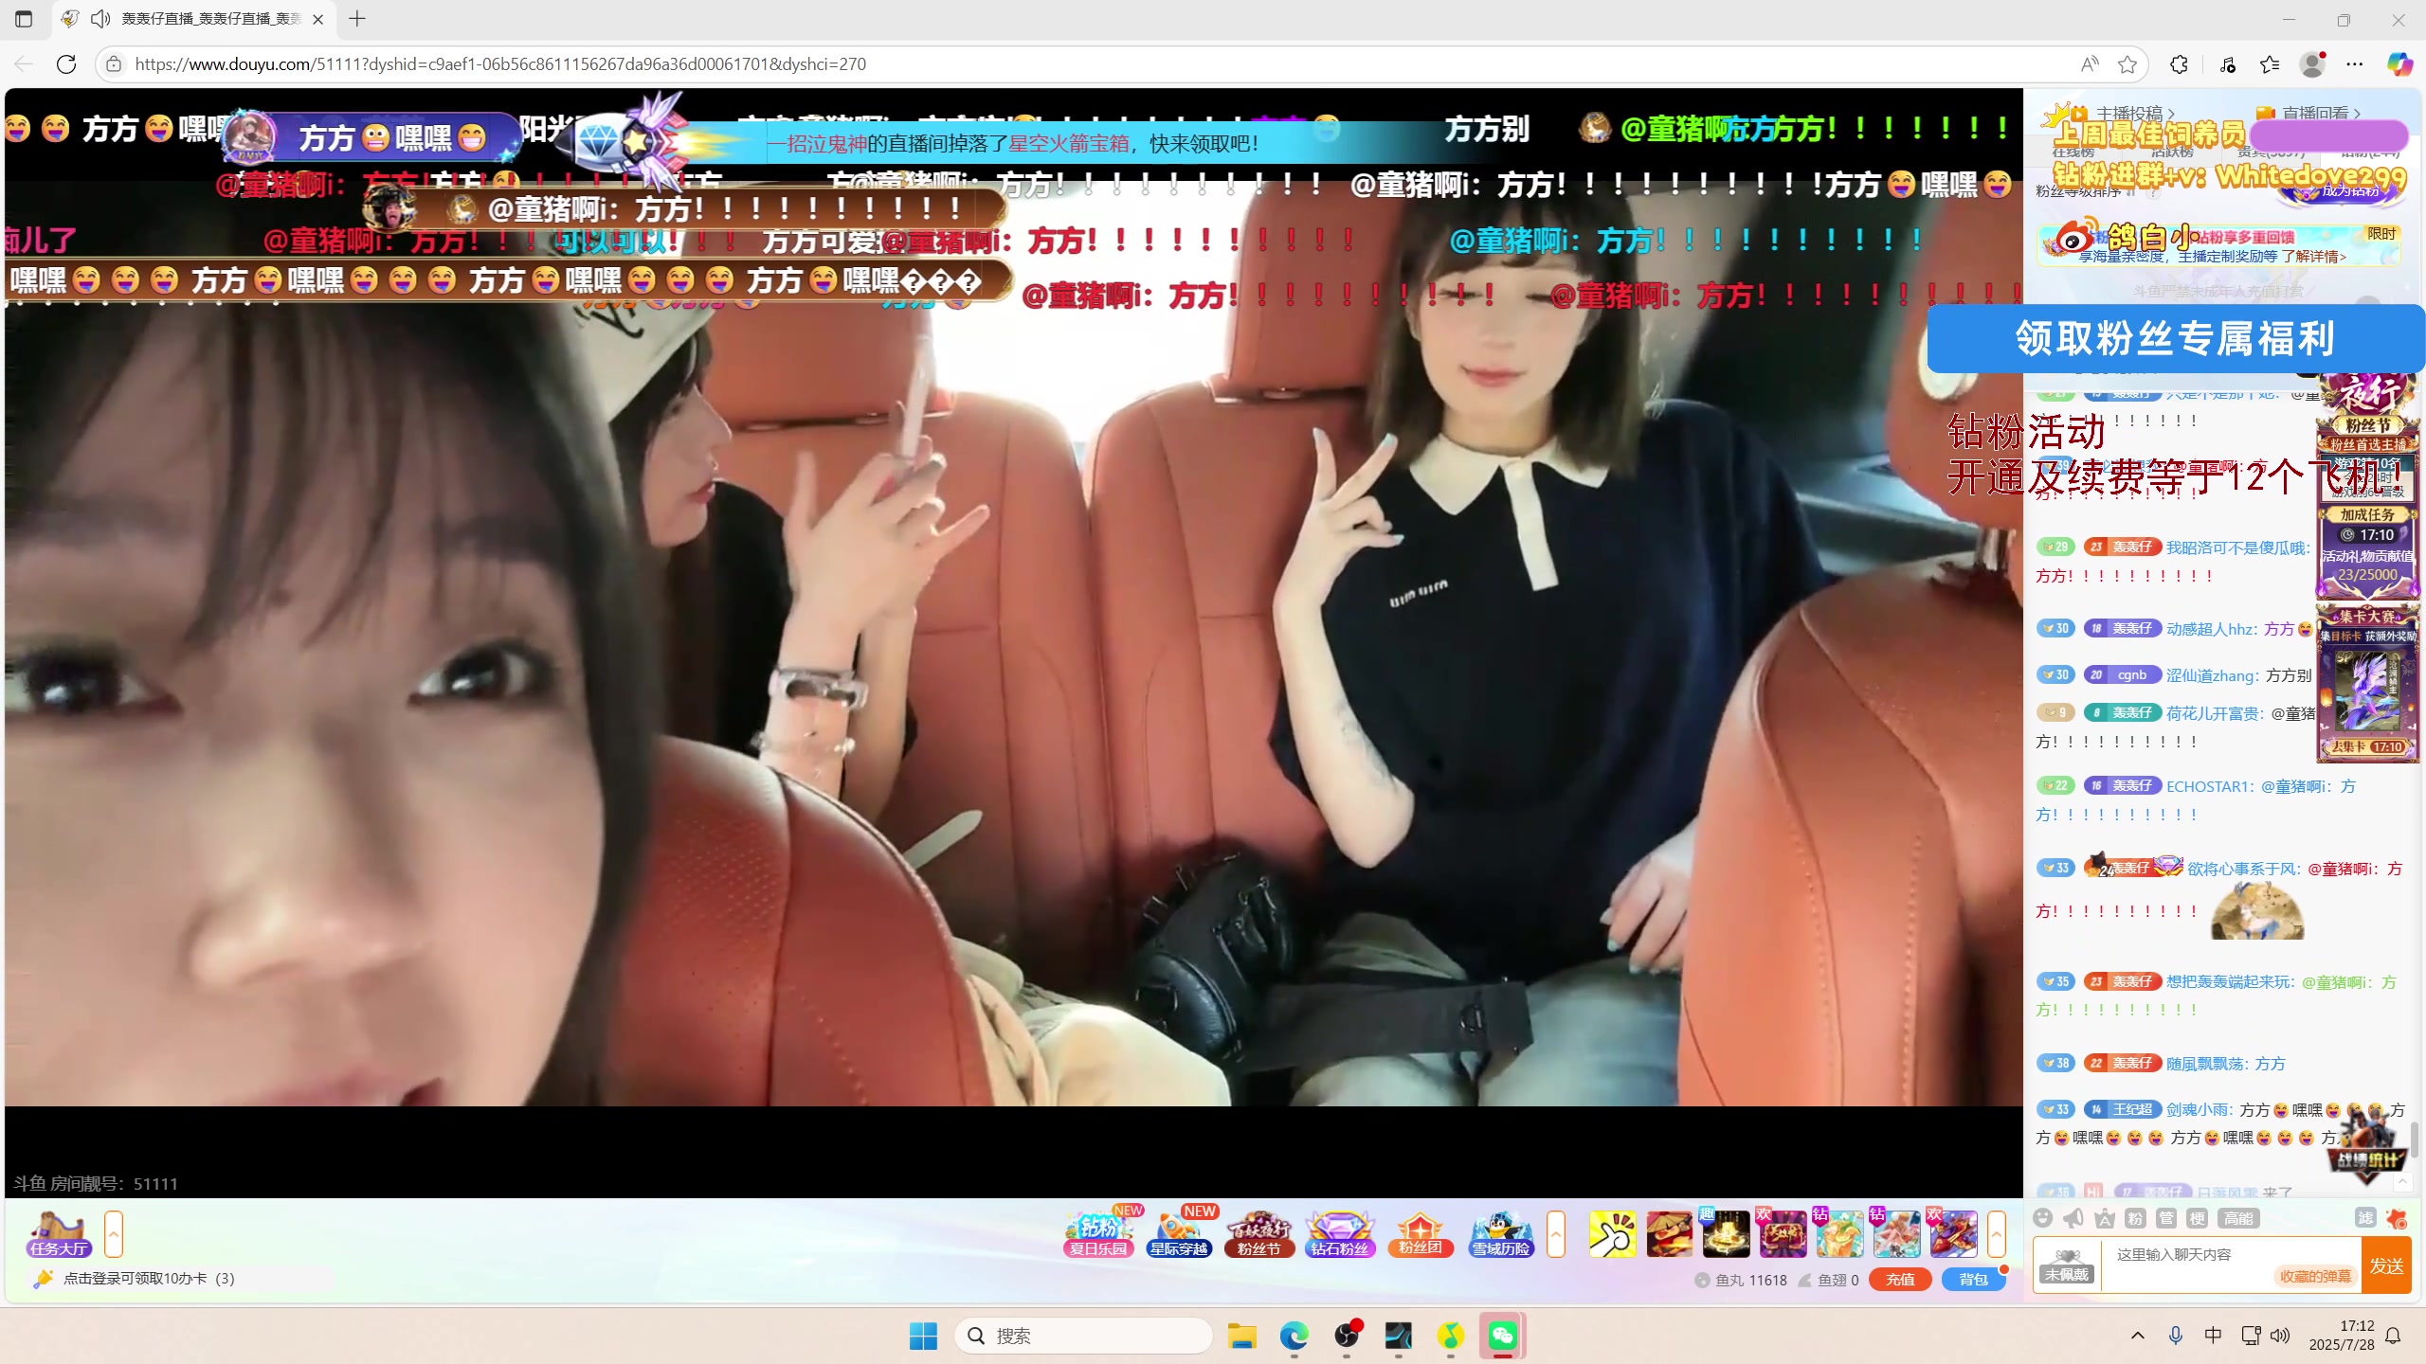Switch to the 活跃榜 tab

2172,152
